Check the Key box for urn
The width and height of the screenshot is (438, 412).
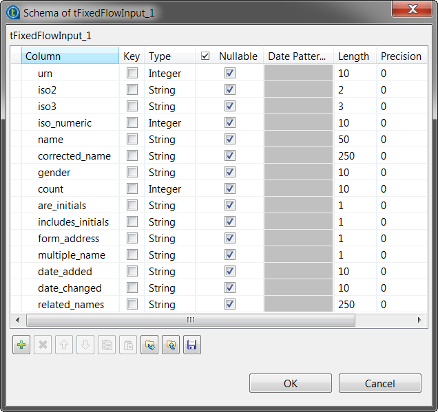click(132, 73)
